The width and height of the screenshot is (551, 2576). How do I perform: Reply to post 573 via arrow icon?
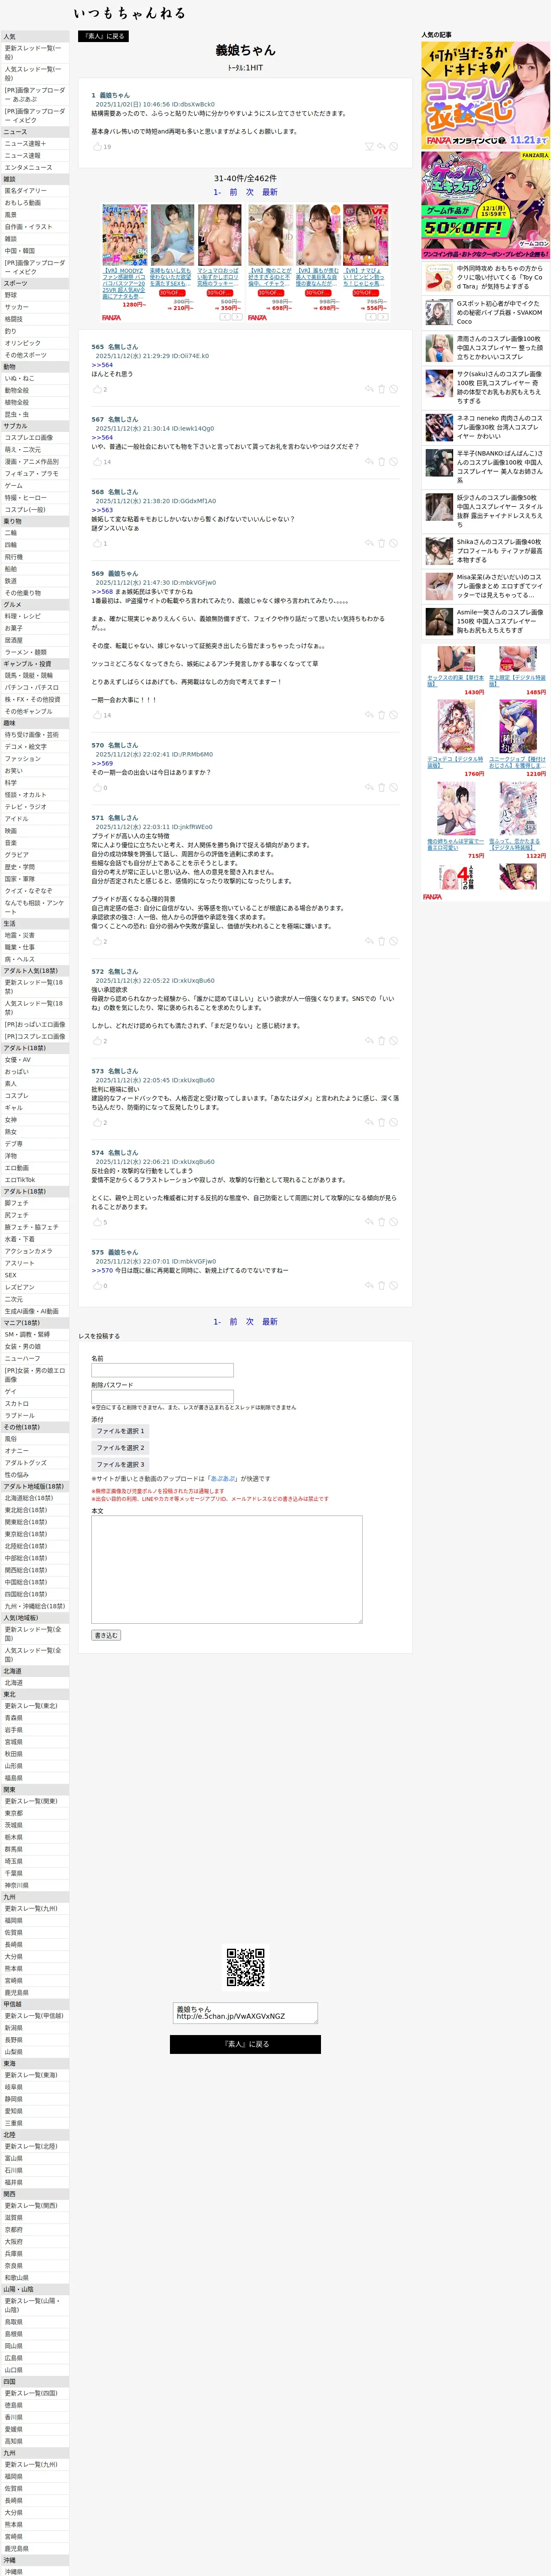pos(369,1122)
